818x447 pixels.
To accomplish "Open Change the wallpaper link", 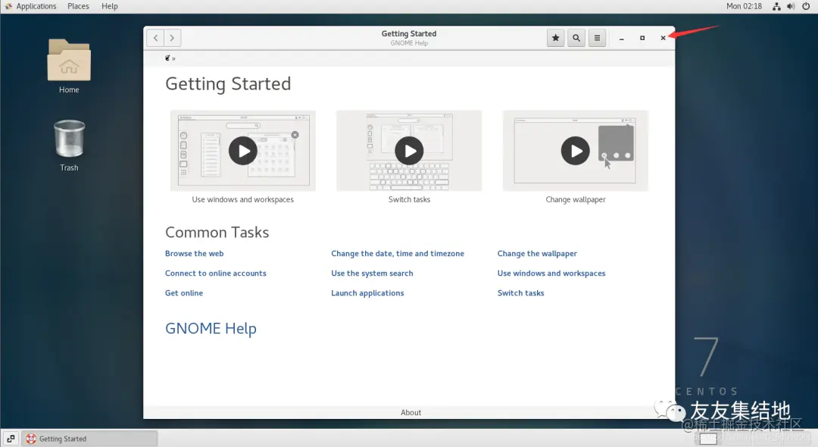I will (x=537, y=254).
